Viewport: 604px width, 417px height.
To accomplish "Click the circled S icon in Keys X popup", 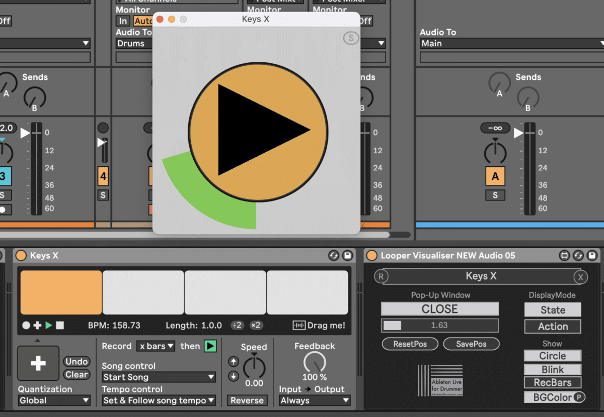I will coord(351,38).
